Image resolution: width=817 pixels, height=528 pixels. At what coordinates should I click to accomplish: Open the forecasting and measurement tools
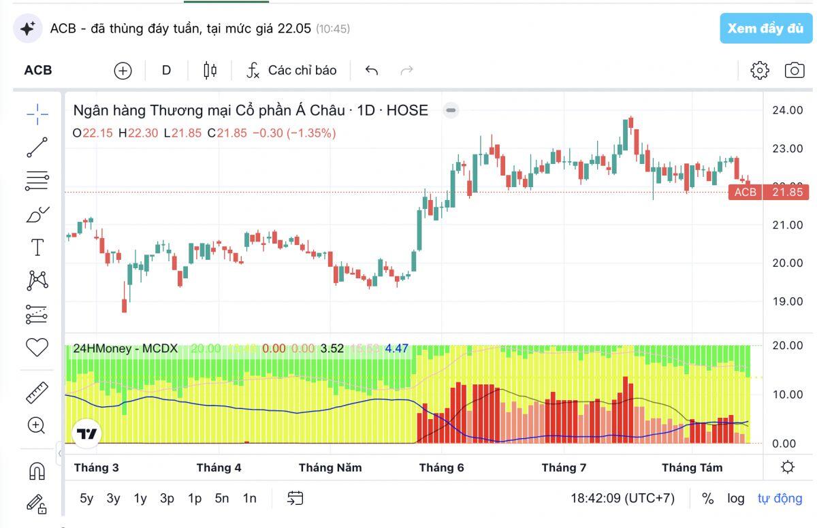point(37,314)
